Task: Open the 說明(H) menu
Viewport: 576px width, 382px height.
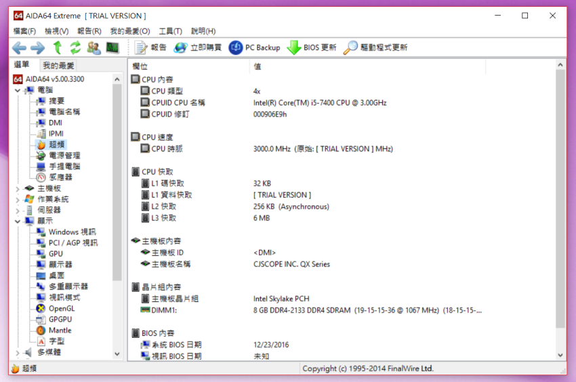Action: pyautogui.click(x=203, y=31)
